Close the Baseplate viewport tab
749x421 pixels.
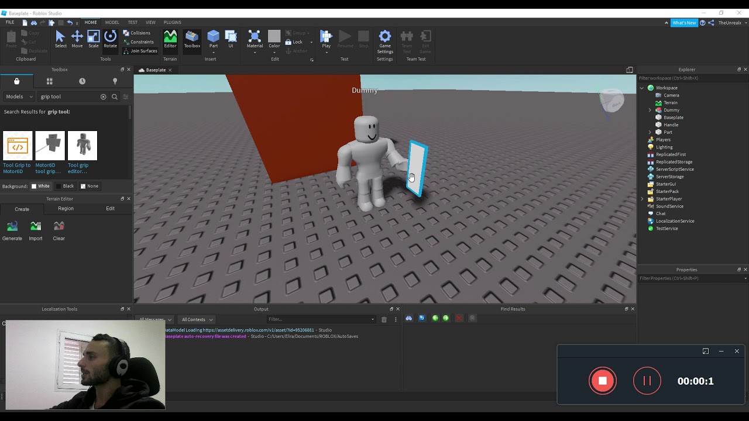[x=170, y=70]
